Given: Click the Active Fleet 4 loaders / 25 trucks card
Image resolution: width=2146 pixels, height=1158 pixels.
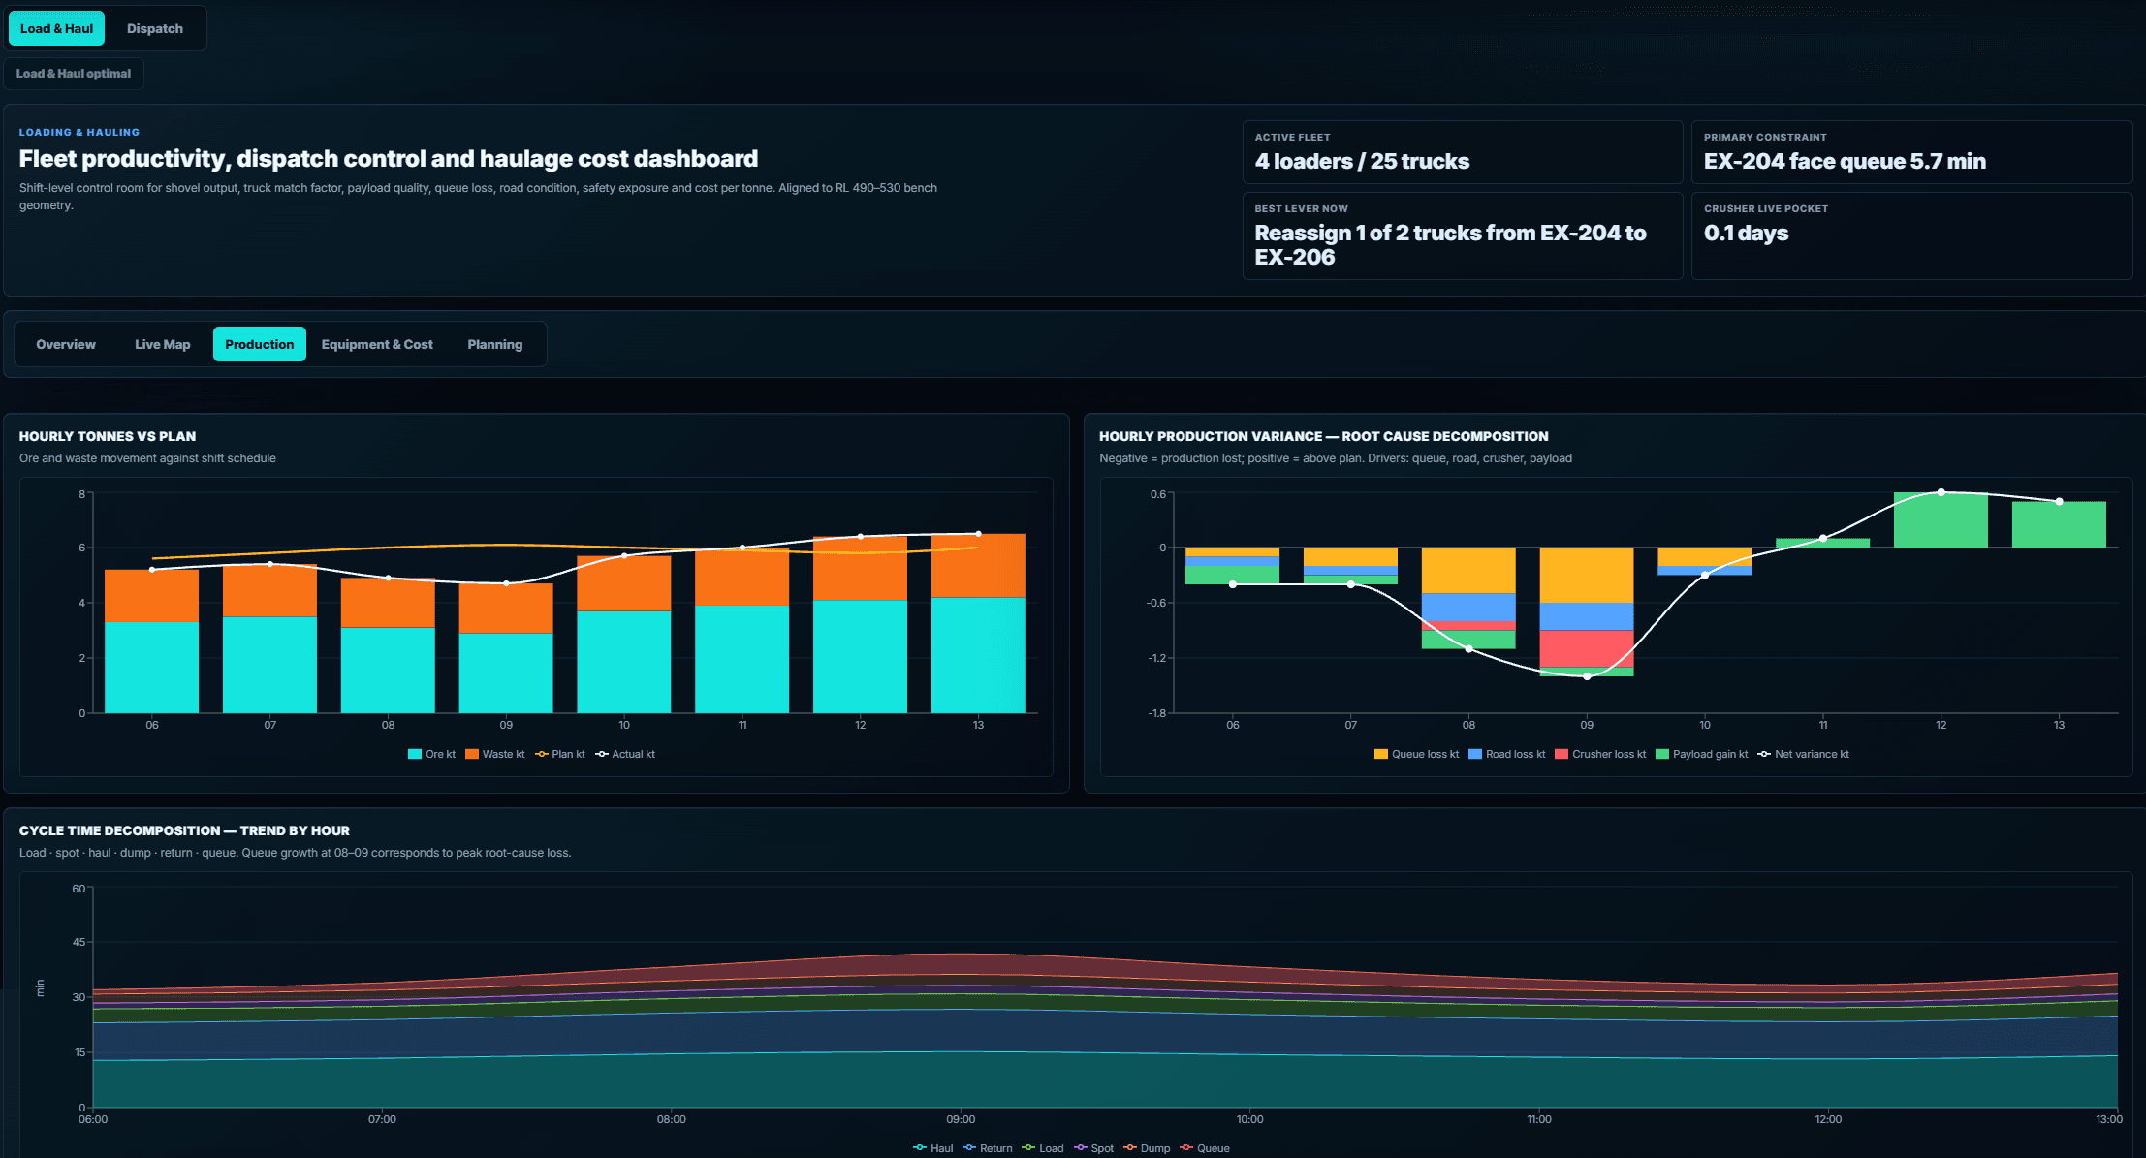Looking at the screenshot, I should click(x=1463, y=152).
